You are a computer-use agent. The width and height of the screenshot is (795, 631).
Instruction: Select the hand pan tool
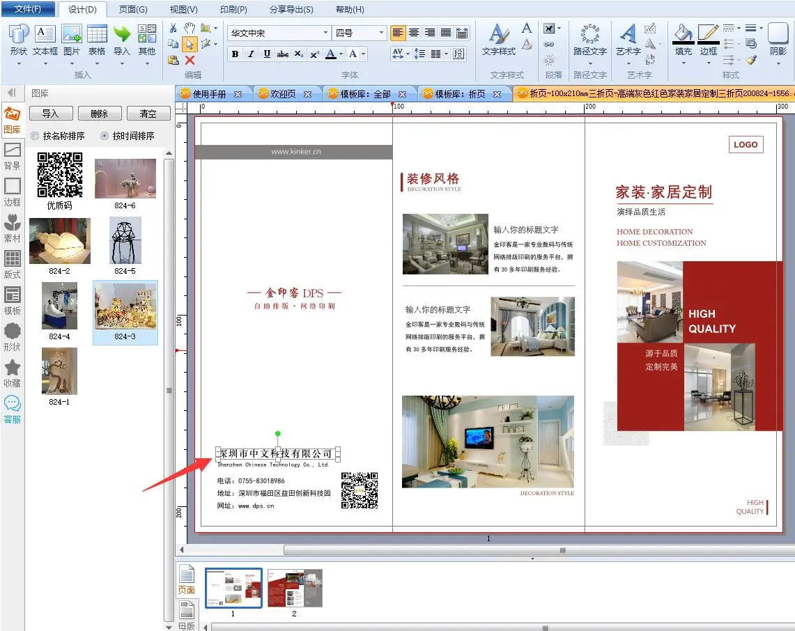pyautogui.click(x=190, y=28)
